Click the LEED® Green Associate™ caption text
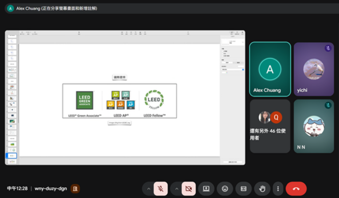 (x=85, y=116)
